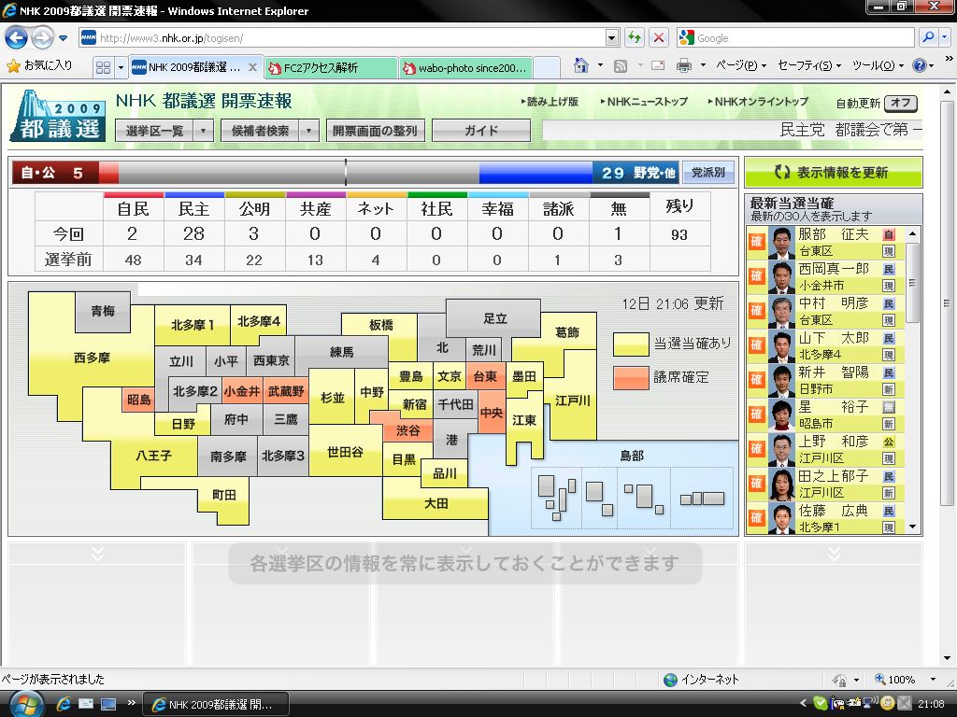The height and width of the screenshot is (717, 957).
Task: Click portrait of 星 裕子
Action: pyautogui.click(x=781, y=415)
